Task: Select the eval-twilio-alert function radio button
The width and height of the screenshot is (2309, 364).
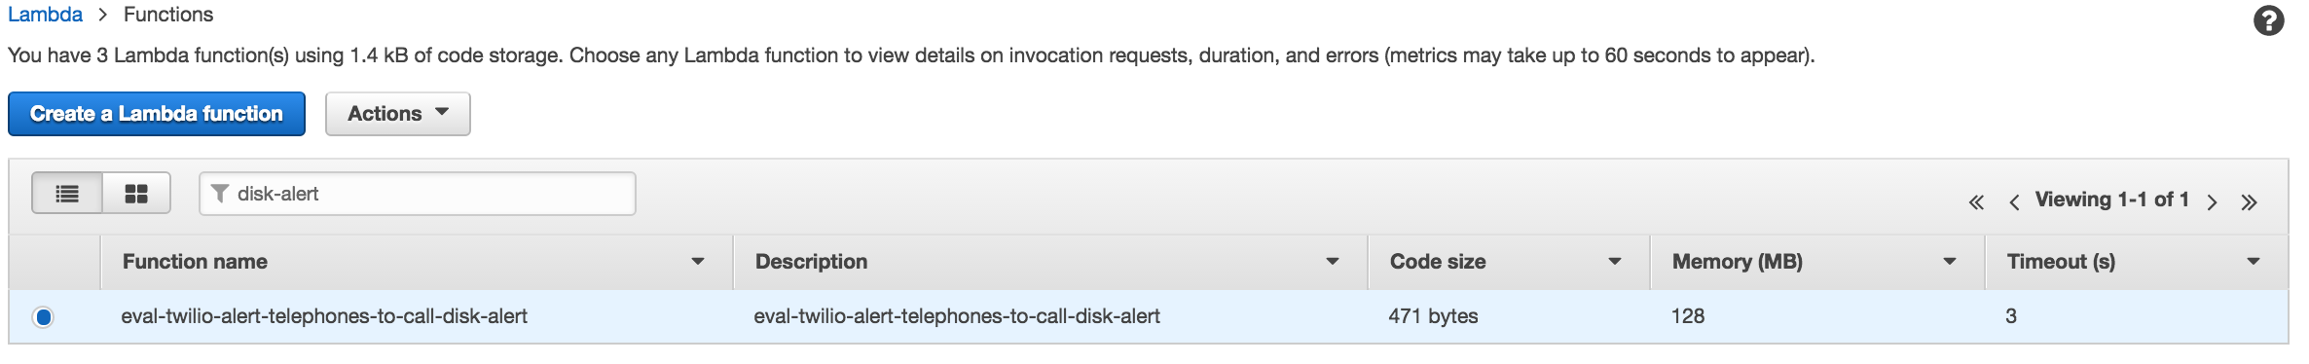Action: [43, 317]
